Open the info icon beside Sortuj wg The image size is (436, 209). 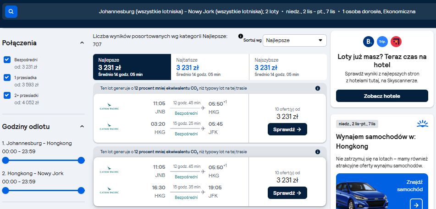click(241, 36)
